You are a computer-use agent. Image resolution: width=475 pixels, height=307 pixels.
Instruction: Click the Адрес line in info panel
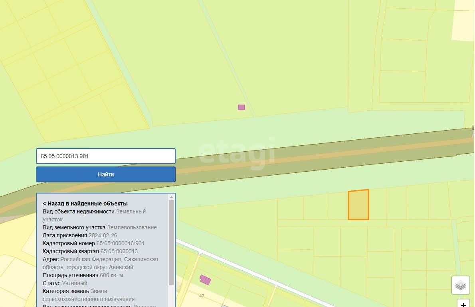click(x=100, y=263)
